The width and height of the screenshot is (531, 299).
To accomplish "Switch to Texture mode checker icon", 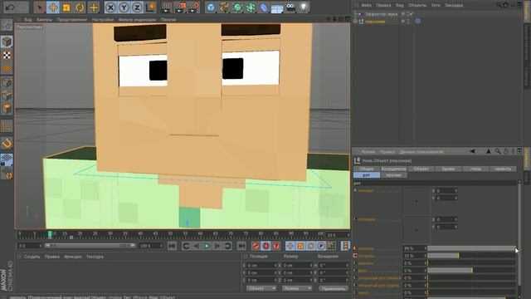I will pos(7,56).
